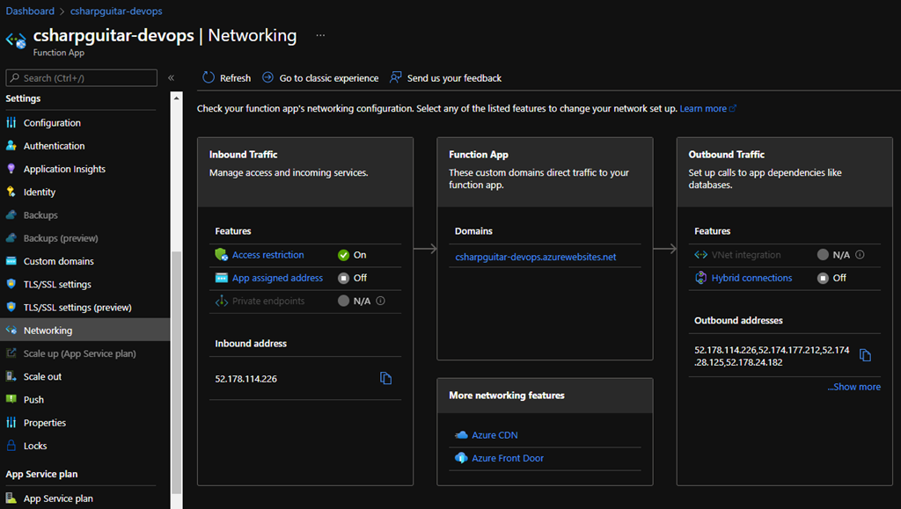The image size is (901, 509).
Task: Open the ellipsis menu next to Networking
Action: tap(320, 36)
